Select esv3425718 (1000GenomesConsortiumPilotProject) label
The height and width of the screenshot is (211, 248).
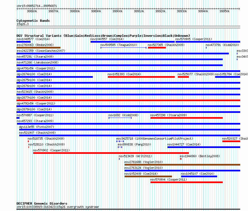(155, 139)
